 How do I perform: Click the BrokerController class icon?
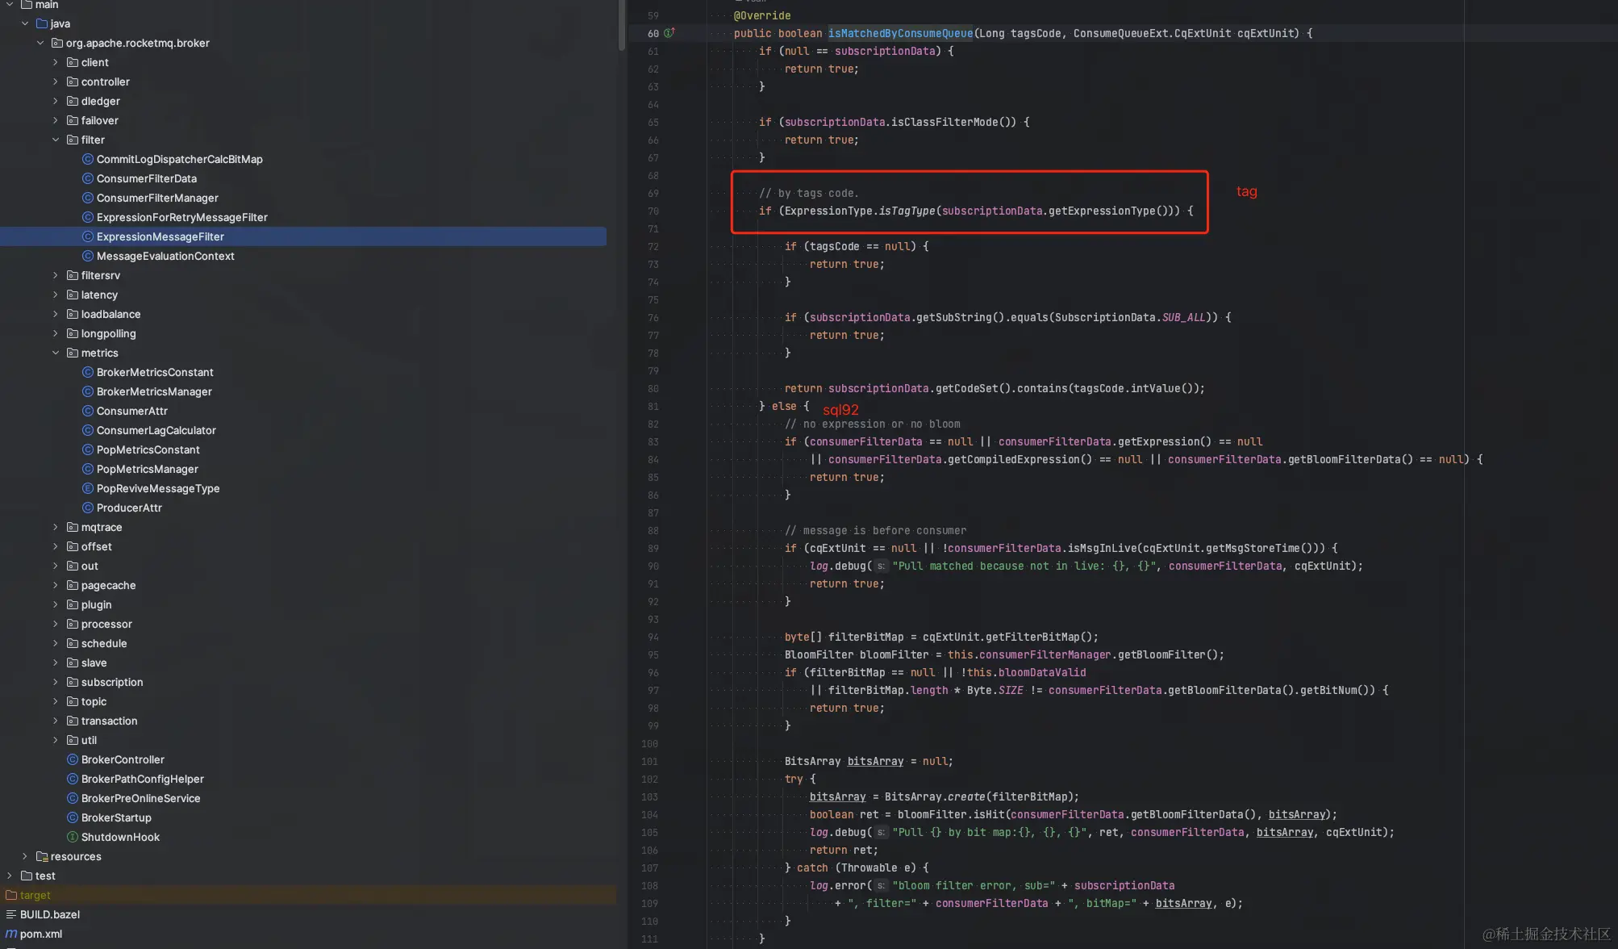coord(72,759)
